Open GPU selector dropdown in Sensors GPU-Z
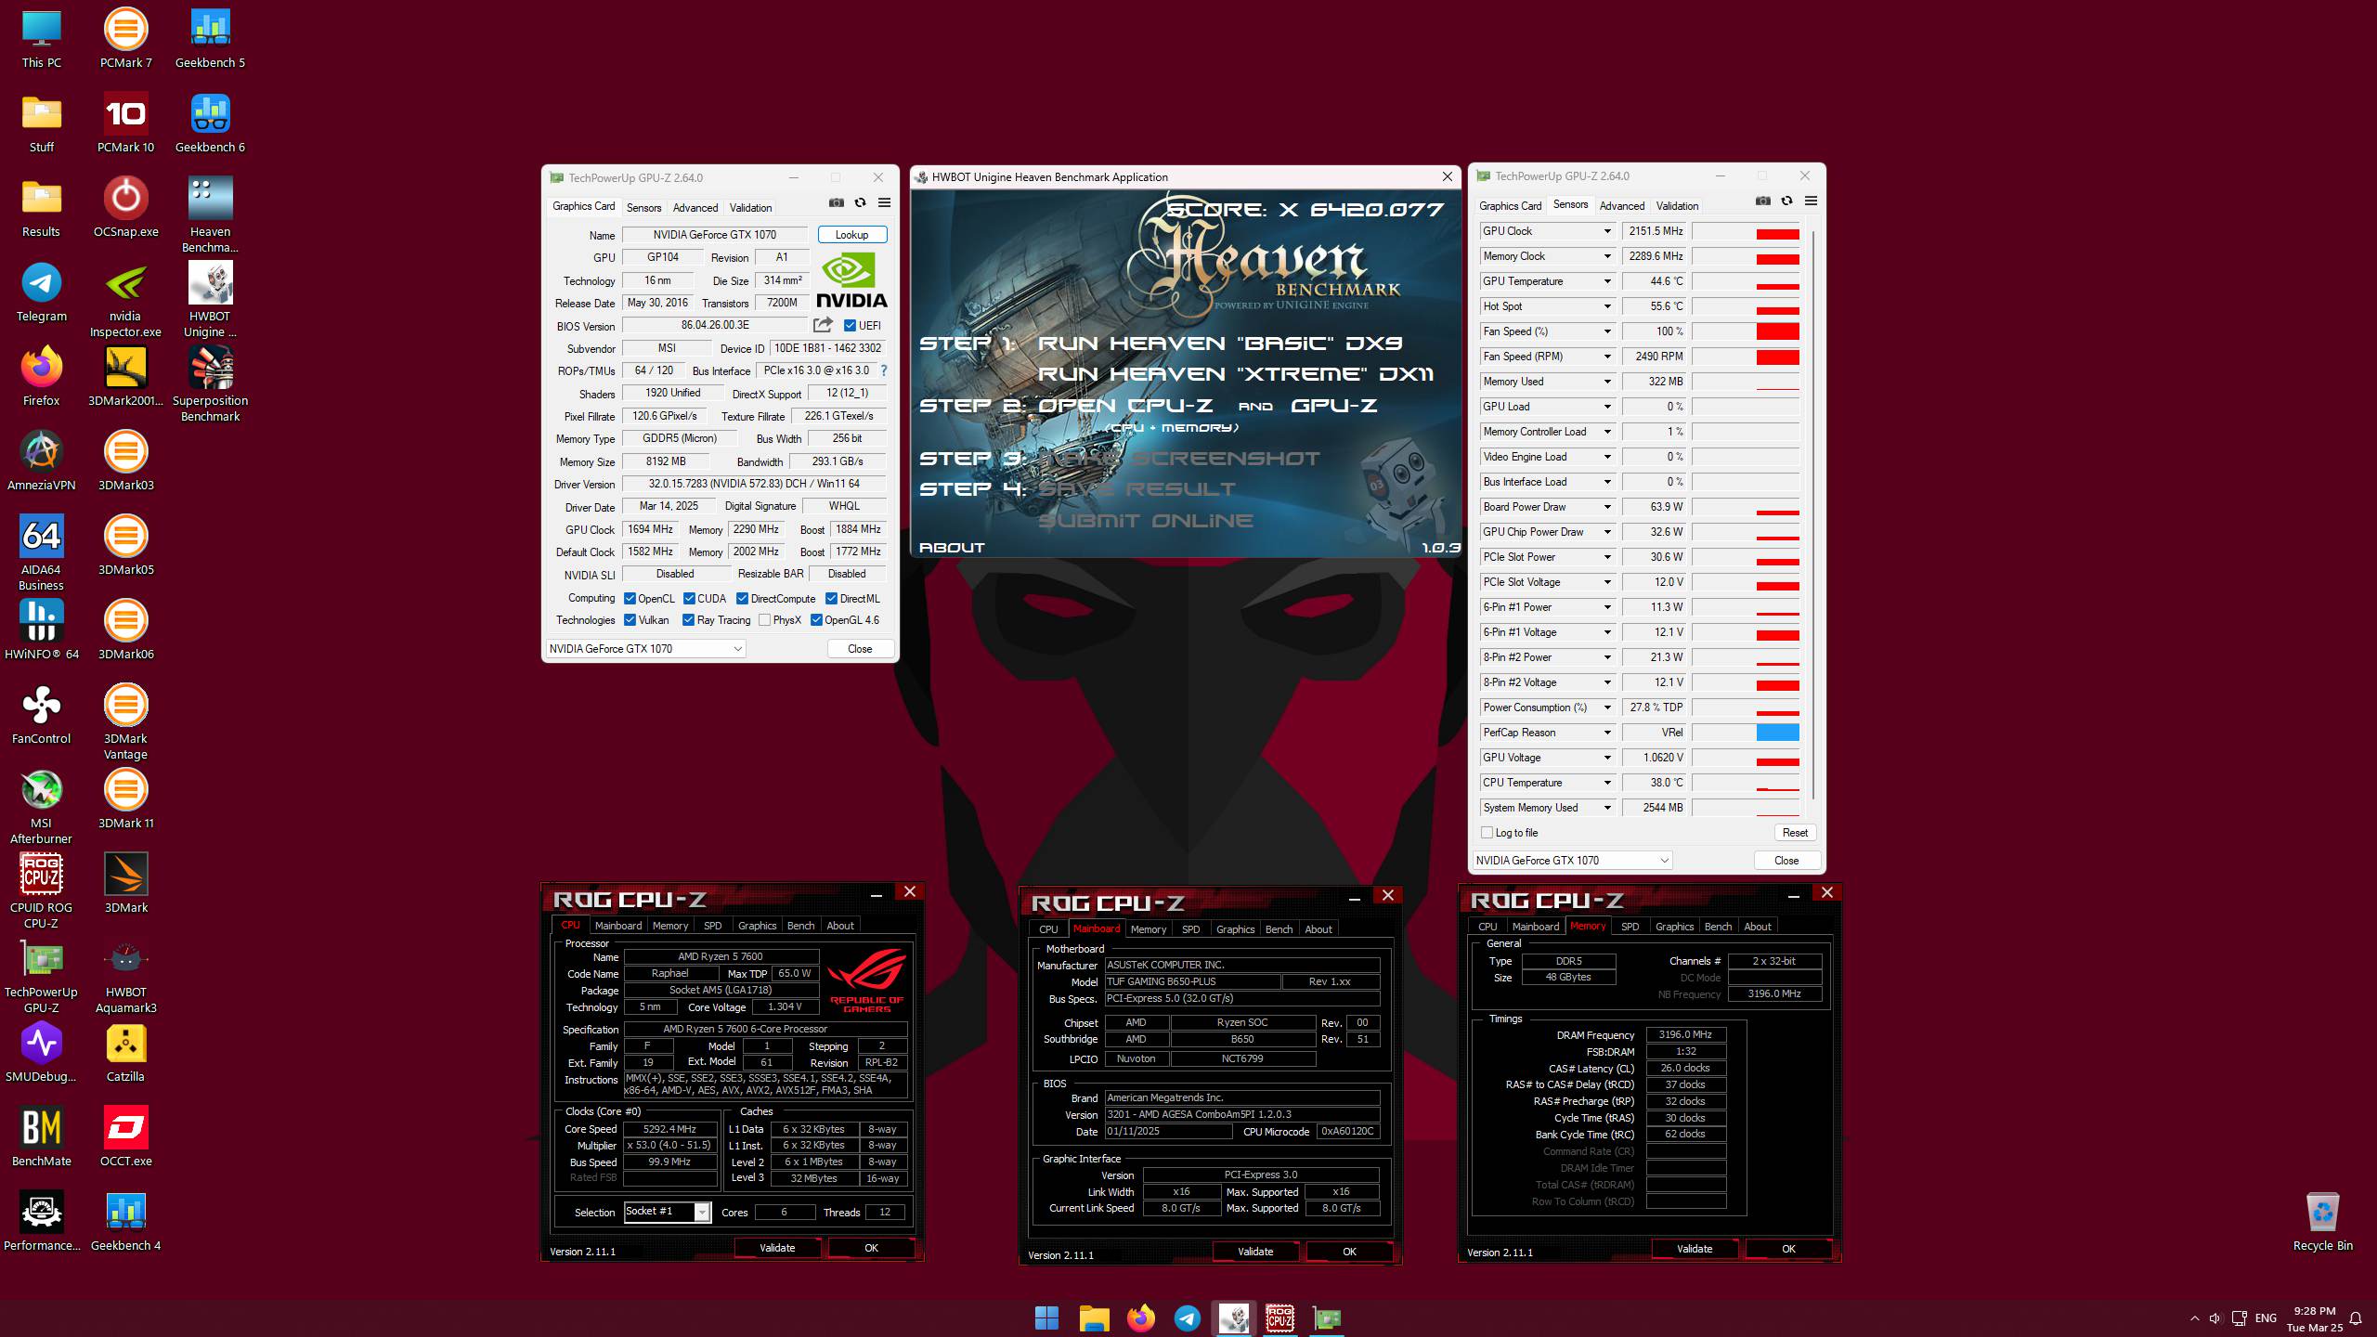Viewport: 2377px width, 1337px height. (x=1572, y=861)
